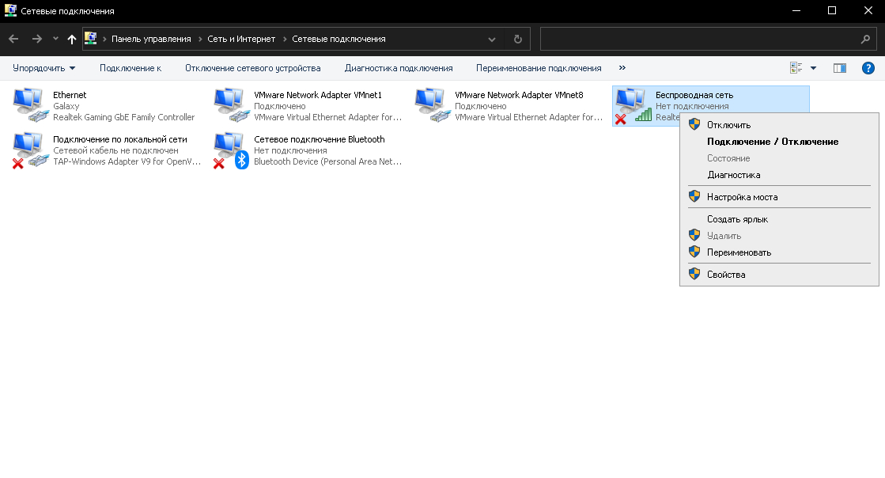Click TAP-Windows Adapter V9 description text
The image size is (885, 478).
click(127, 161)
